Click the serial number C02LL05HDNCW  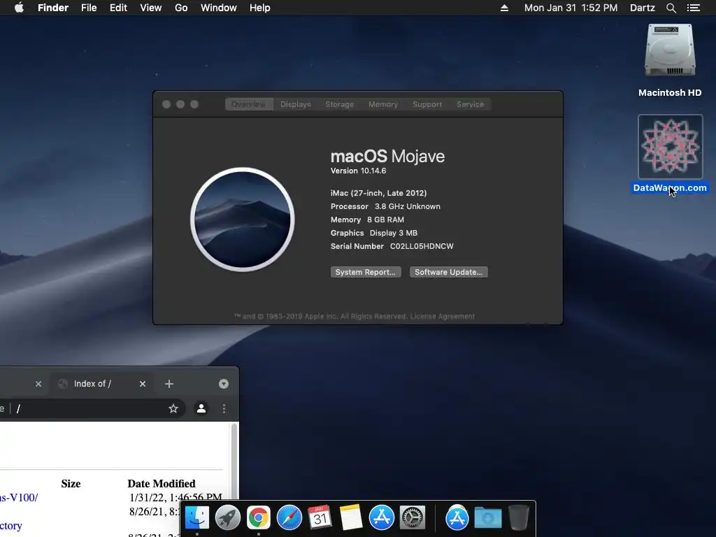(422, 246)
